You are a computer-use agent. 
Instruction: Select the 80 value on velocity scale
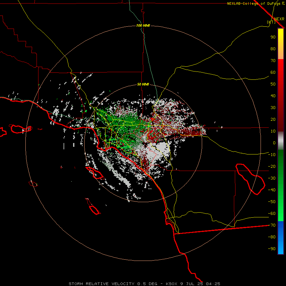[x=273, y=49]
